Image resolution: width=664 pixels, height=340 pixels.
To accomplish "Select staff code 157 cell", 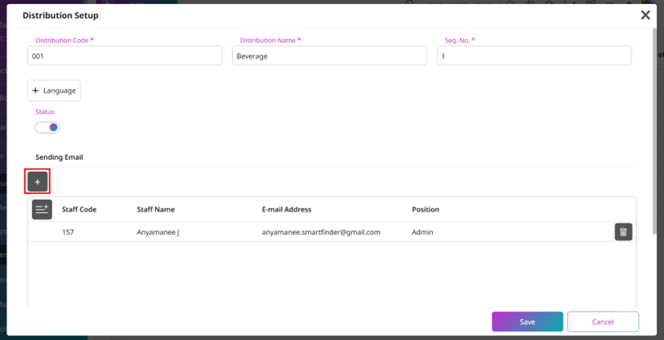I will (x=68, y=232).
